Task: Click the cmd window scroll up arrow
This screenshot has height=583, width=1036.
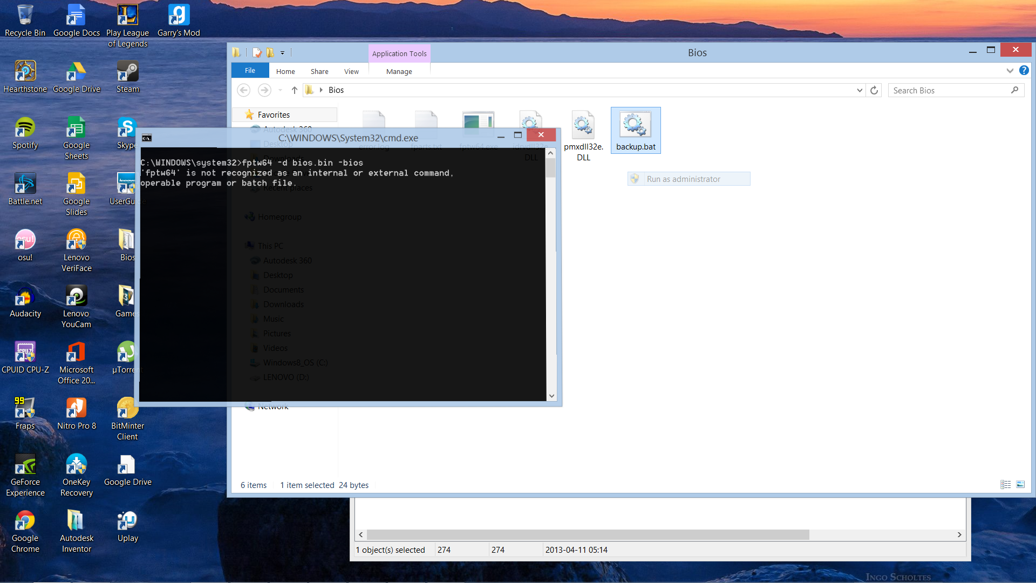Action: tap(550, 153)
